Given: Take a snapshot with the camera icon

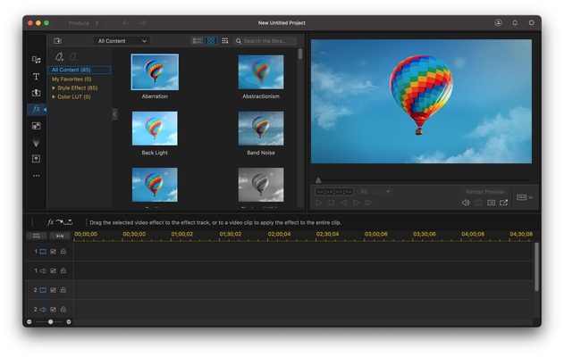Looking at the screenshot, I should 478,203.
